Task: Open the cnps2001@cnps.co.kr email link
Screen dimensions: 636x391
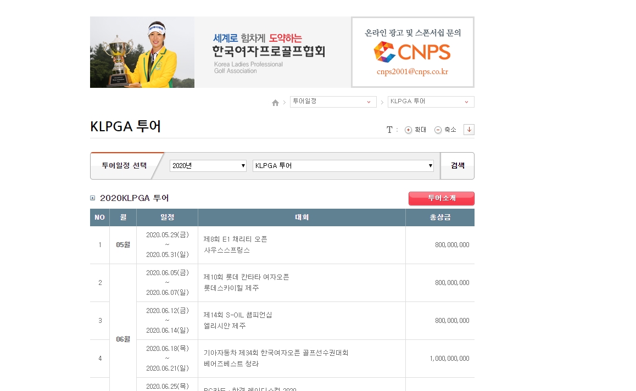Action: click(x=412, y=72)
